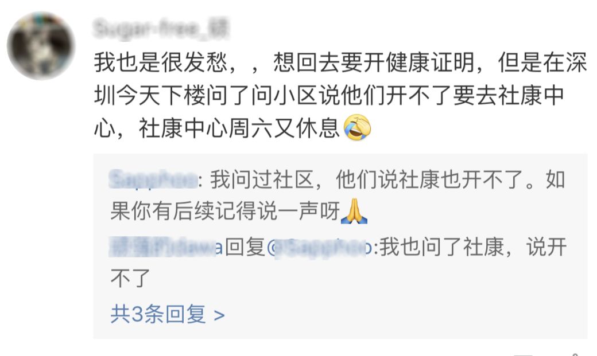597x356 pixels.
Task: Expand replies using the > chevron
Action: (219, 315)
